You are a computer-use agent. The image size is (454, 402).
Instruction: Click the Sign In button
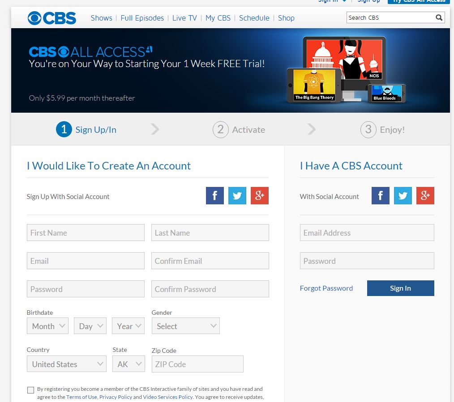point(400,288)
